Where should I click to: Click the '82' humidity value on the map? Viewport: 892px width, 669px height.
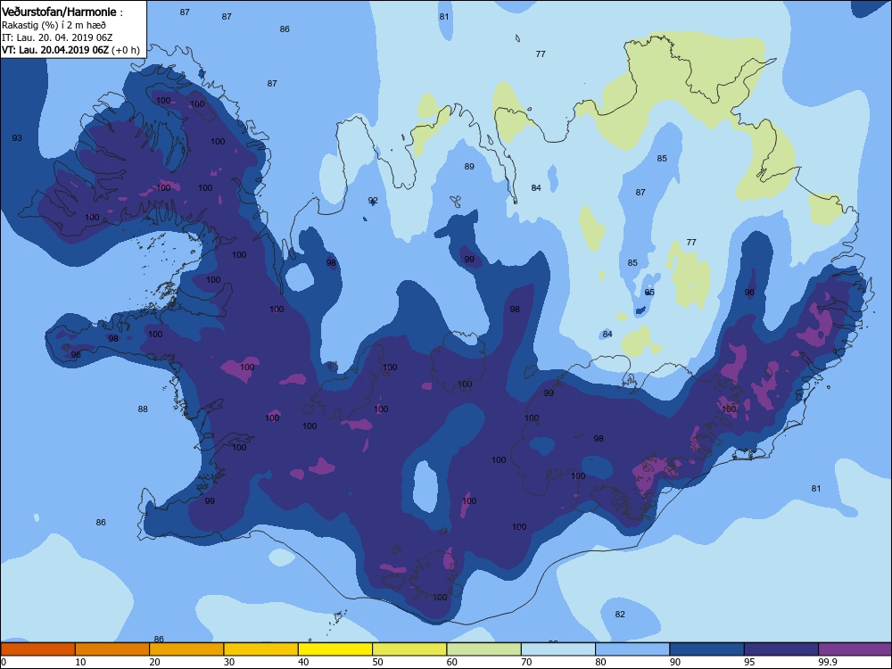pos(620,615)
